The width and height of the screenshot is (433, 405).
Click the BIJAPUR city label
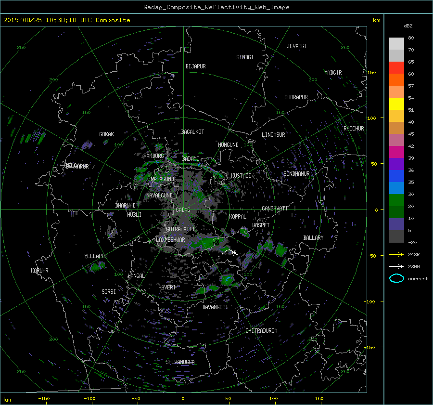[195, 66]
